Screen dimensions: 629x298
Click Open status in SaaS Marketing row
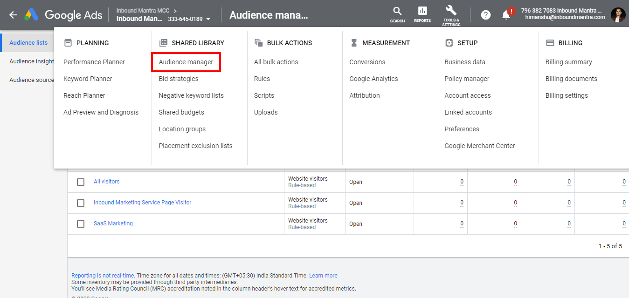[356, 224]
